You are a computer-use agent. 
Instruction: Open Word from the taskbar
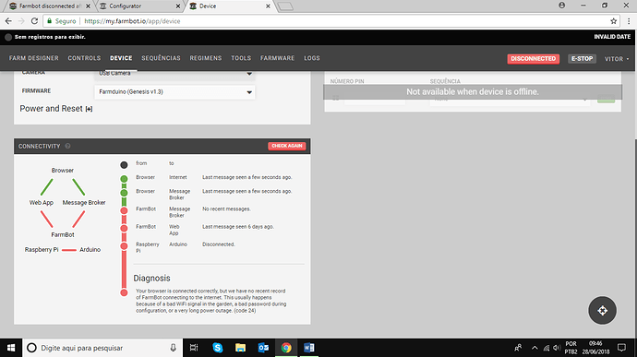click(x=308, y=348)
